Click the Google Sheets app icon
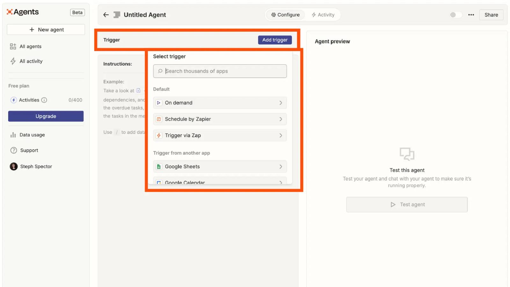This screenshot has width=510, height=287. pos(159,167)
